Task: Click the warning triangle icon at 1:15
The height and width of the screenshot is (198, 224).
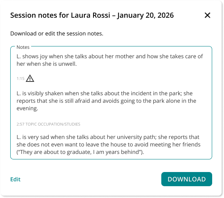Action: [x=30, y=78]
